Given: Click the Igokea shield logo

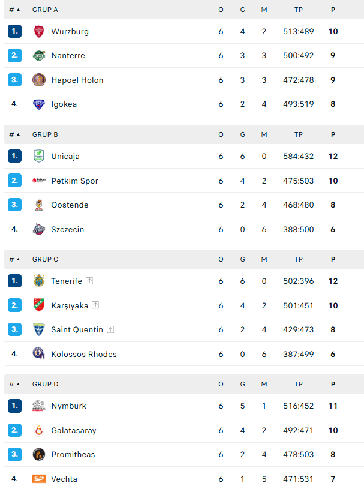Looking at the screenshot, I should click(x=39, y=104).
